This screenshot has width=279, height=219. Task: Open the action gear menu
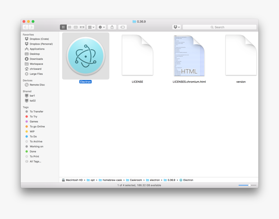point(101,27)
